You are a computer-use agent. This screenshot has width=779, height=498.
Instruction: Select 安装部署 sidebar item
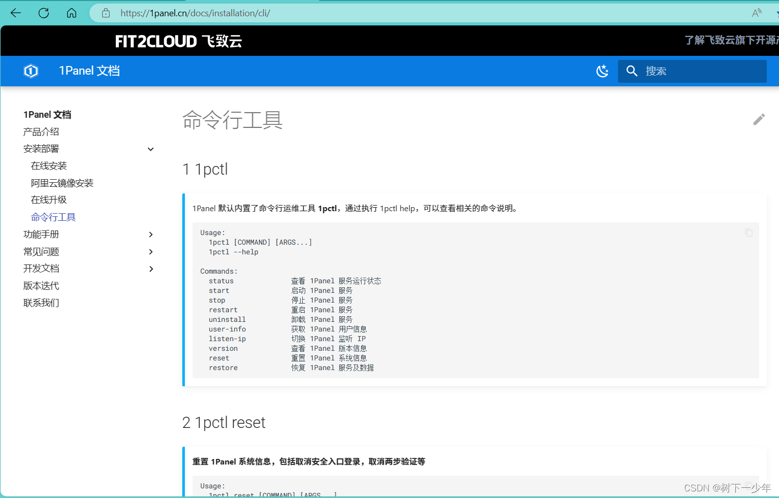pos(41,149)
